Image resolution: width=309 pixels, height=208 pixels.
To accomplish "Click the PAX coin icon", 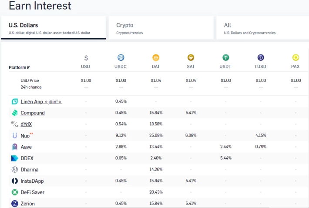I will click(x=296, y=57).
